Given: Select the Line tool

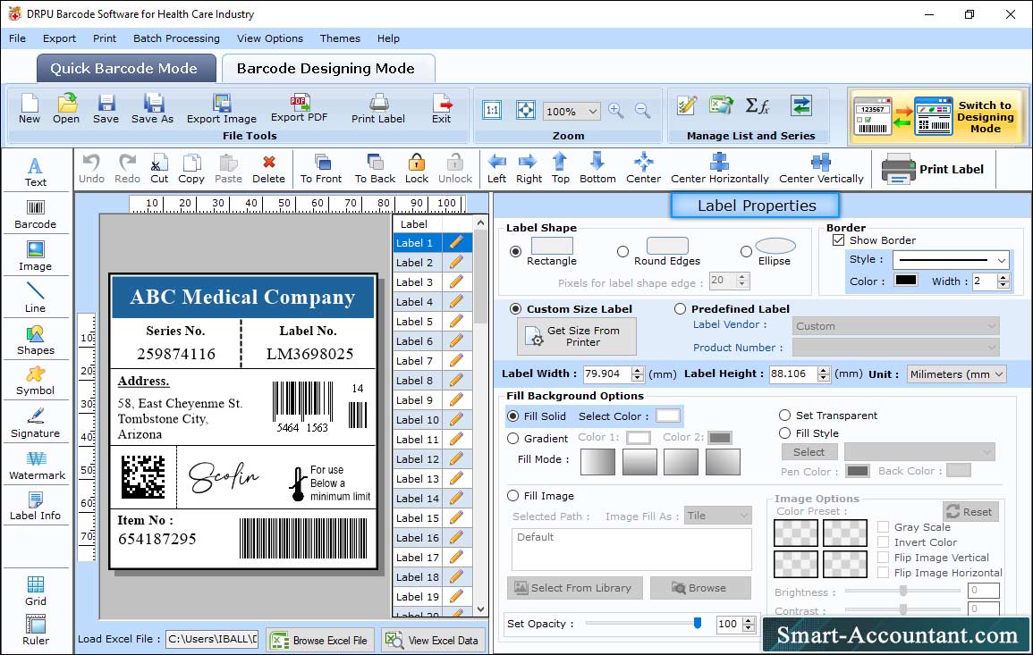Looking at the screenshot, I should 36,298.
